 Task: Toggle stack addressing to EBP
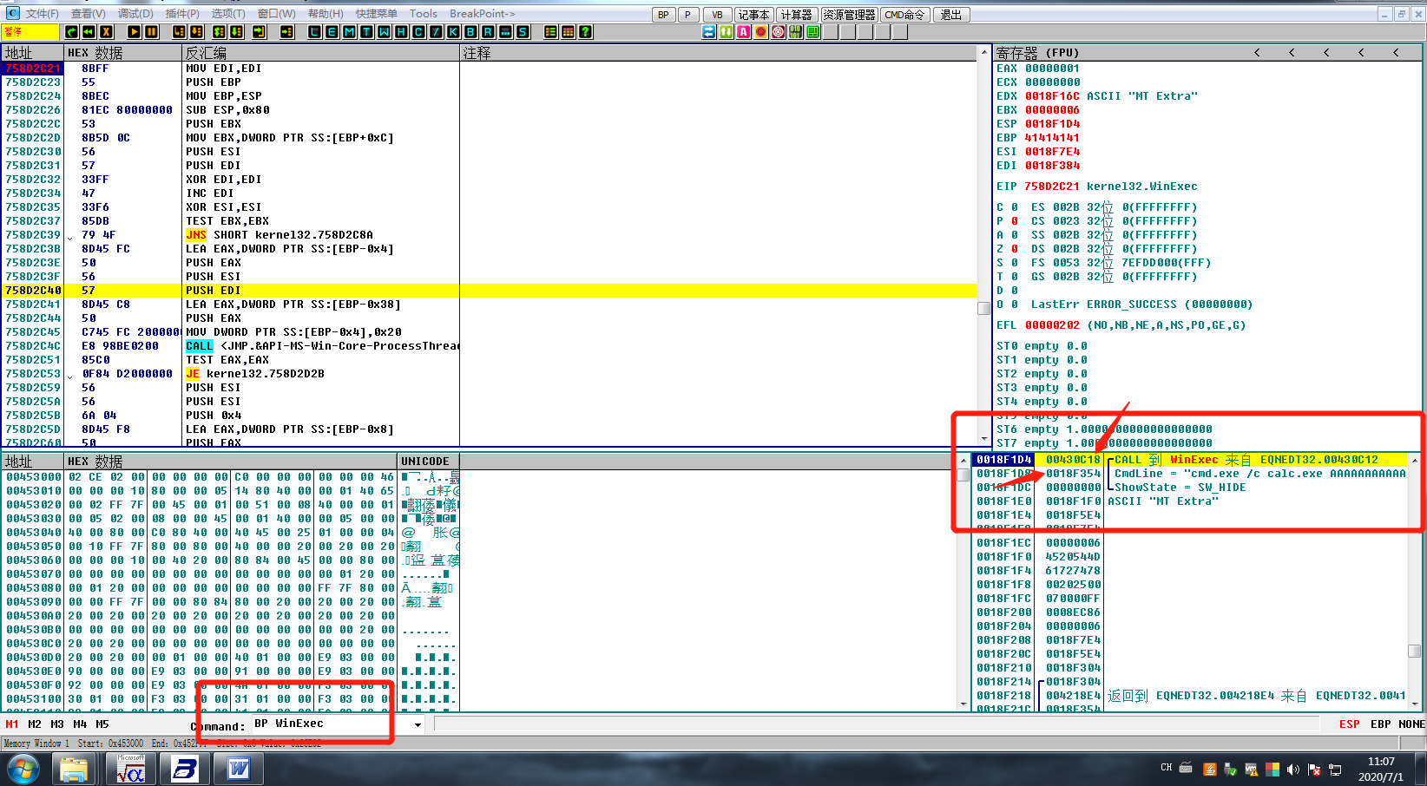click(1380, 724)
